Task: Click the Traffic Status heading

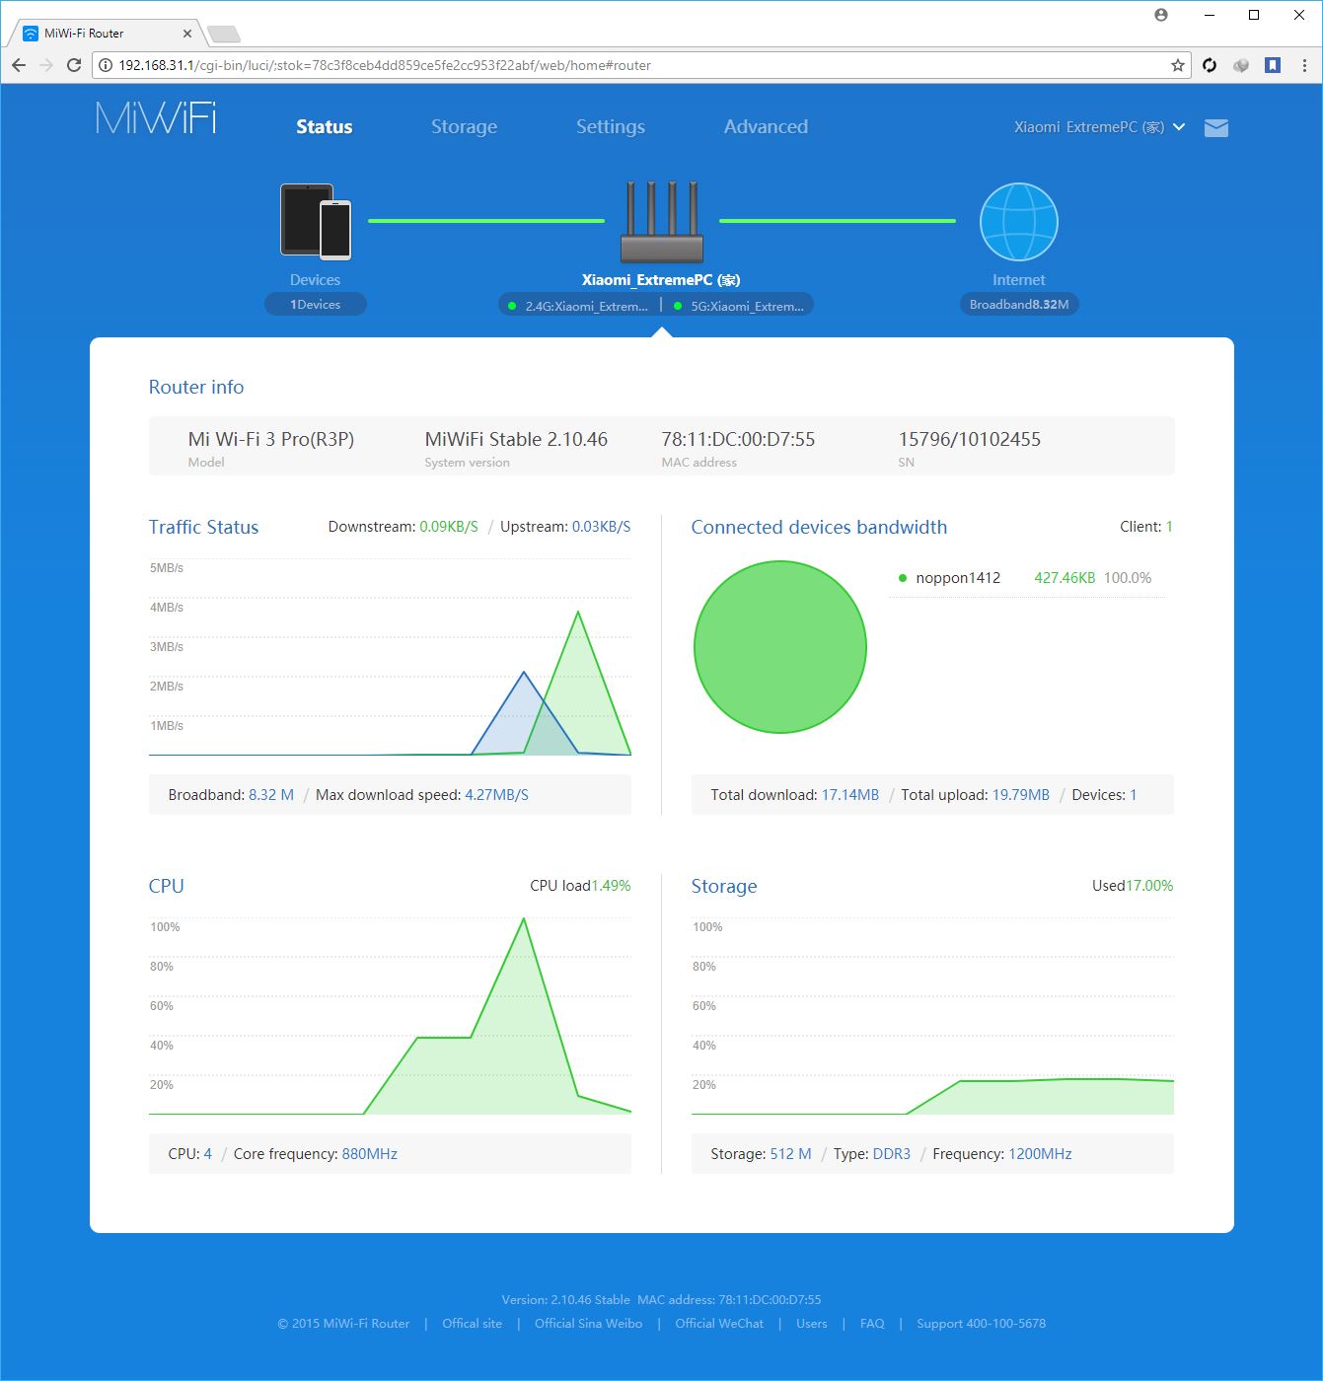Action: pos(203,527)
